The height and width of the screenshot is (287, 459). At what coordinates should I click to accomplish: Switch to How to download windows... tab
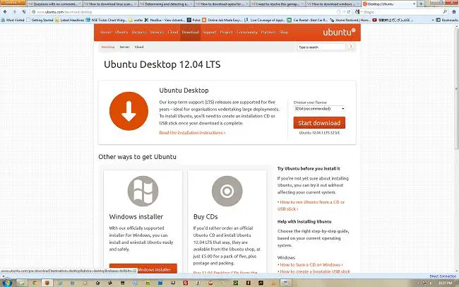pyautogui.click(x=333, y=4)
